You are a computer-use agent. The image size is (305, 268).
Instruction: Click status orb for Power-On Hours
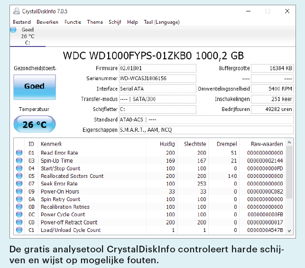(19, 192)
